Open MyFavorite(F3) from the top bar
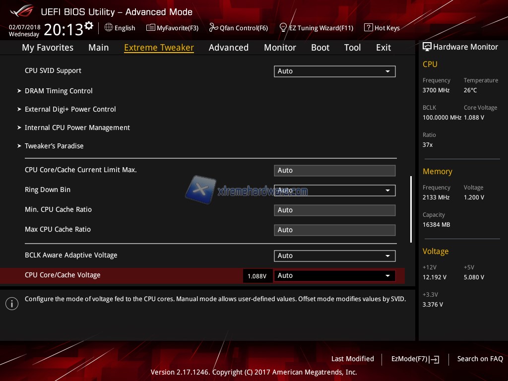This screenshot has height=381, width=508. click(x=151, y=28)
